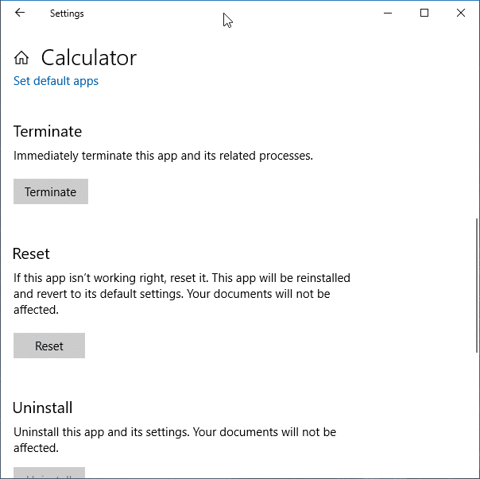
Task: Open Settings home via the house icon
Action: [21, 57]
